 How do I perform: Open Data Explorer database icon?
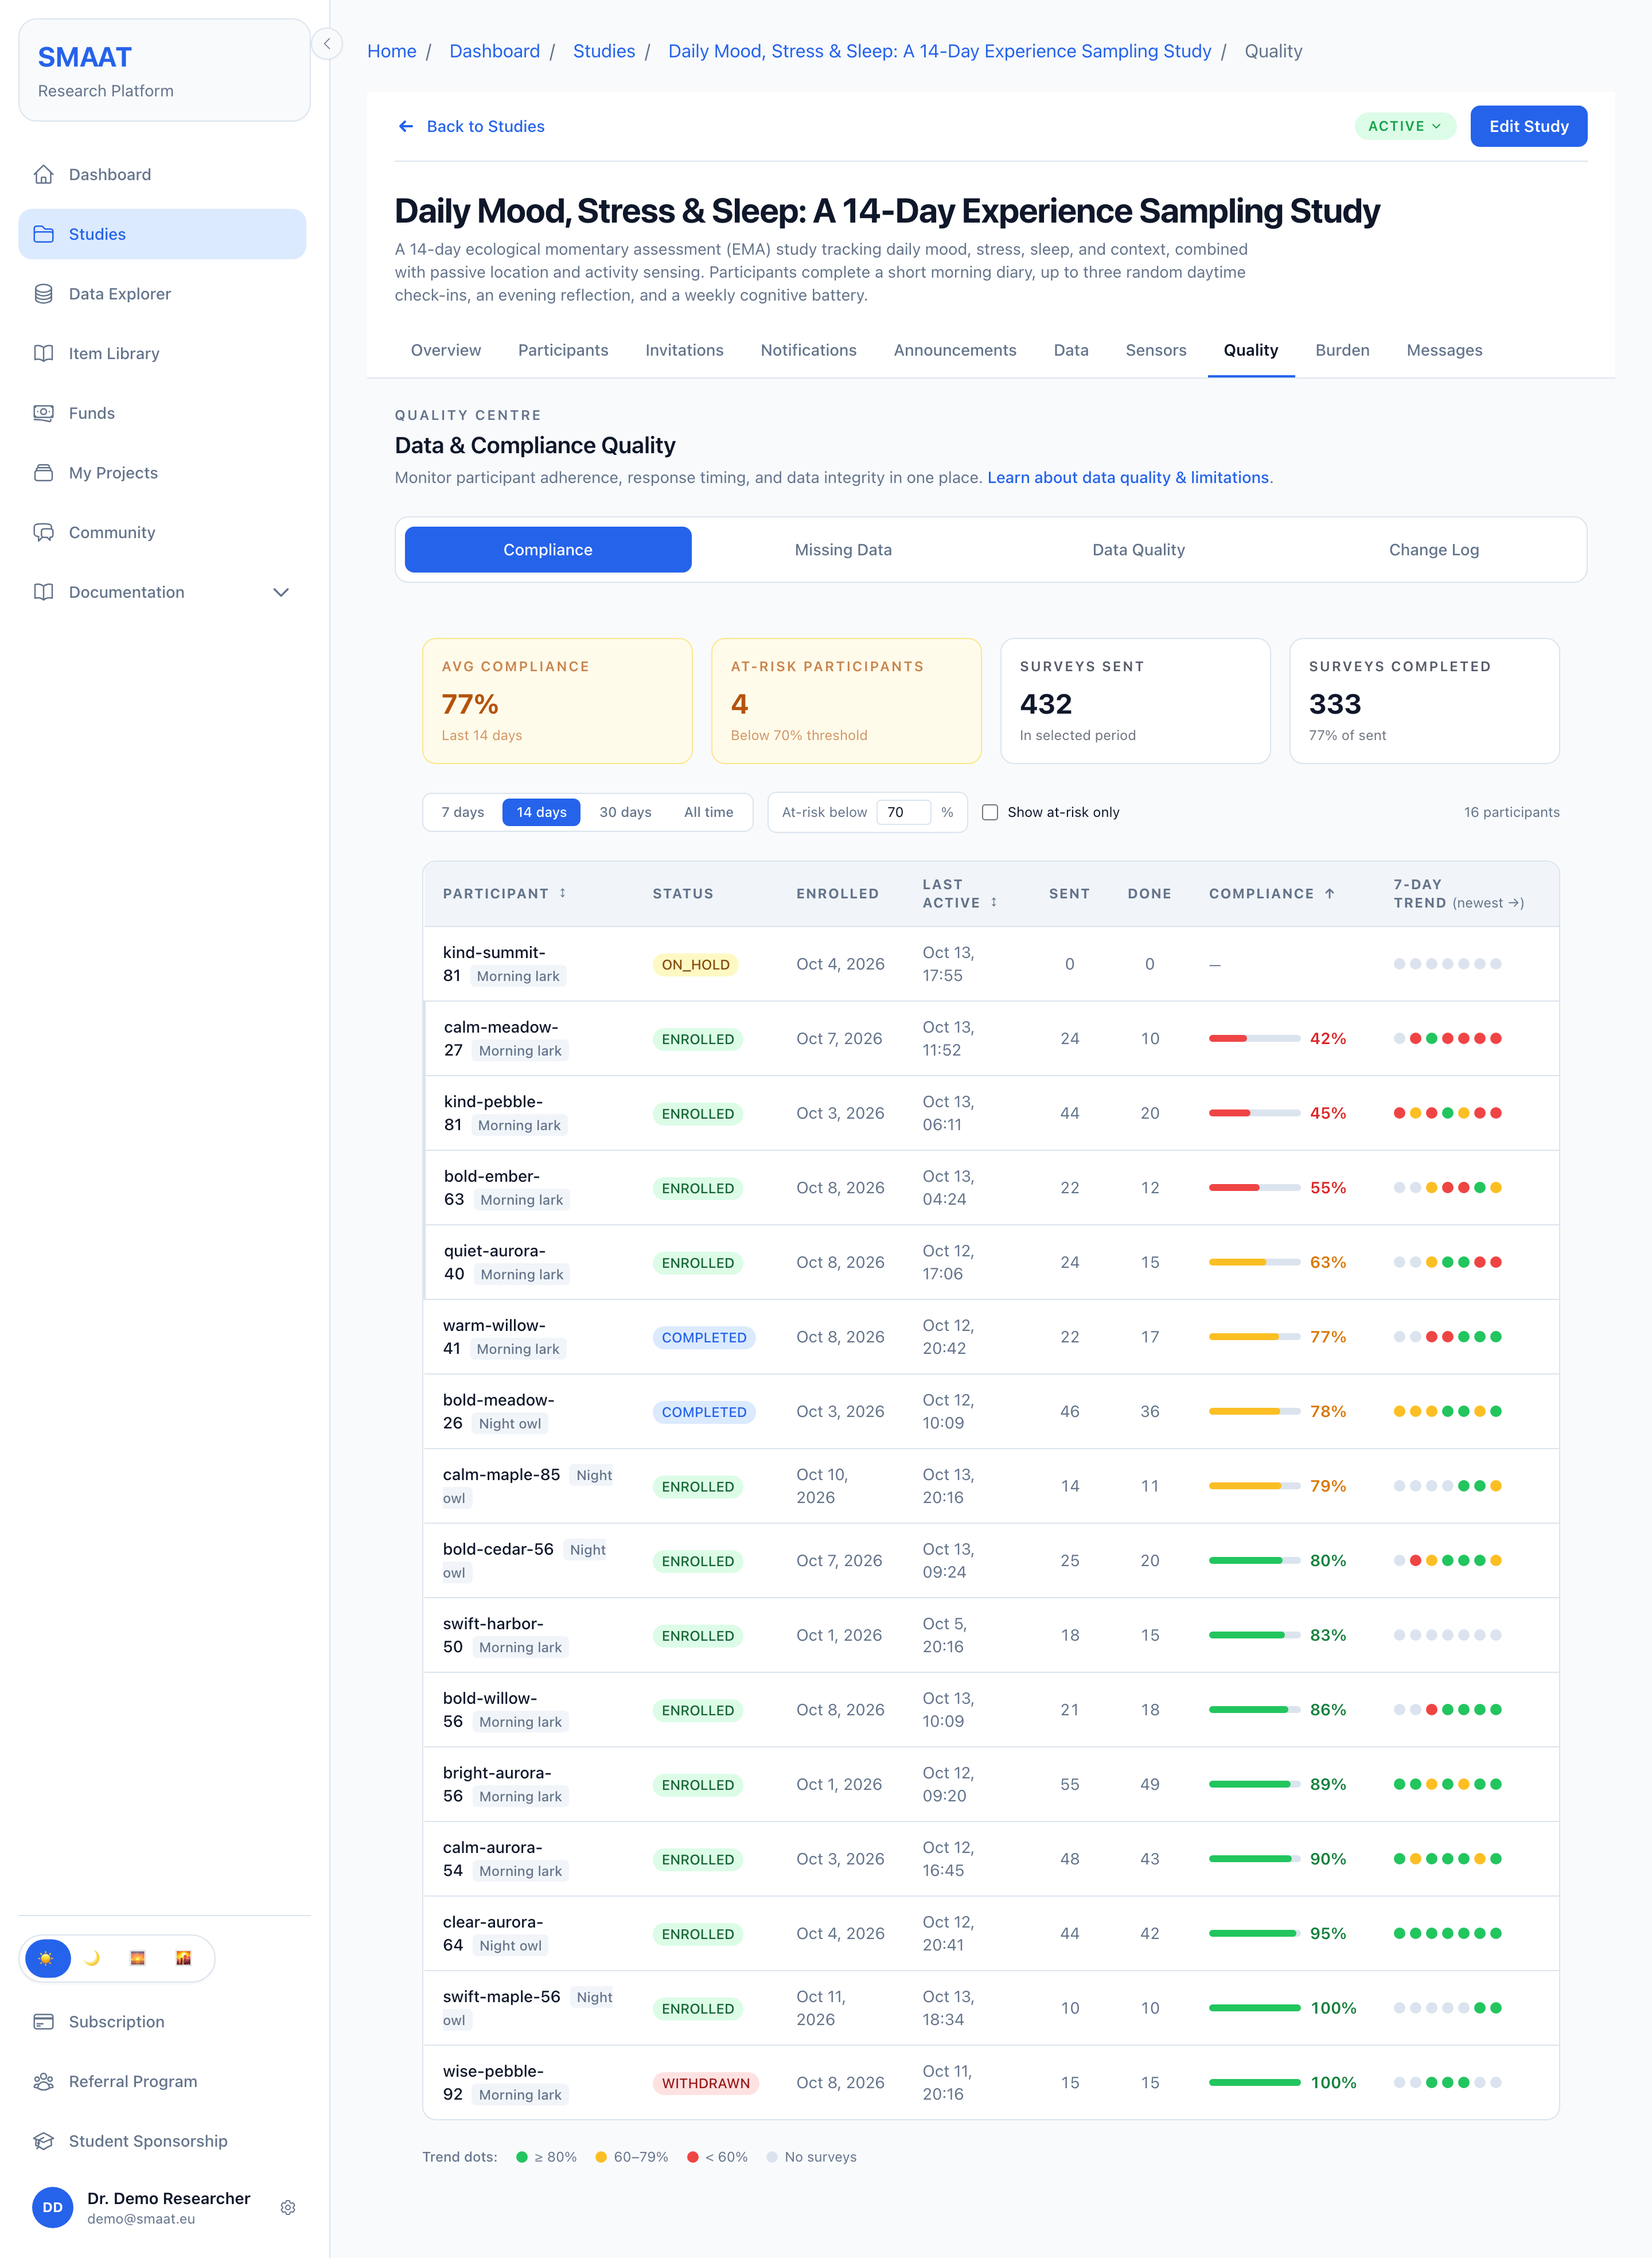click(x=43, y=294)
